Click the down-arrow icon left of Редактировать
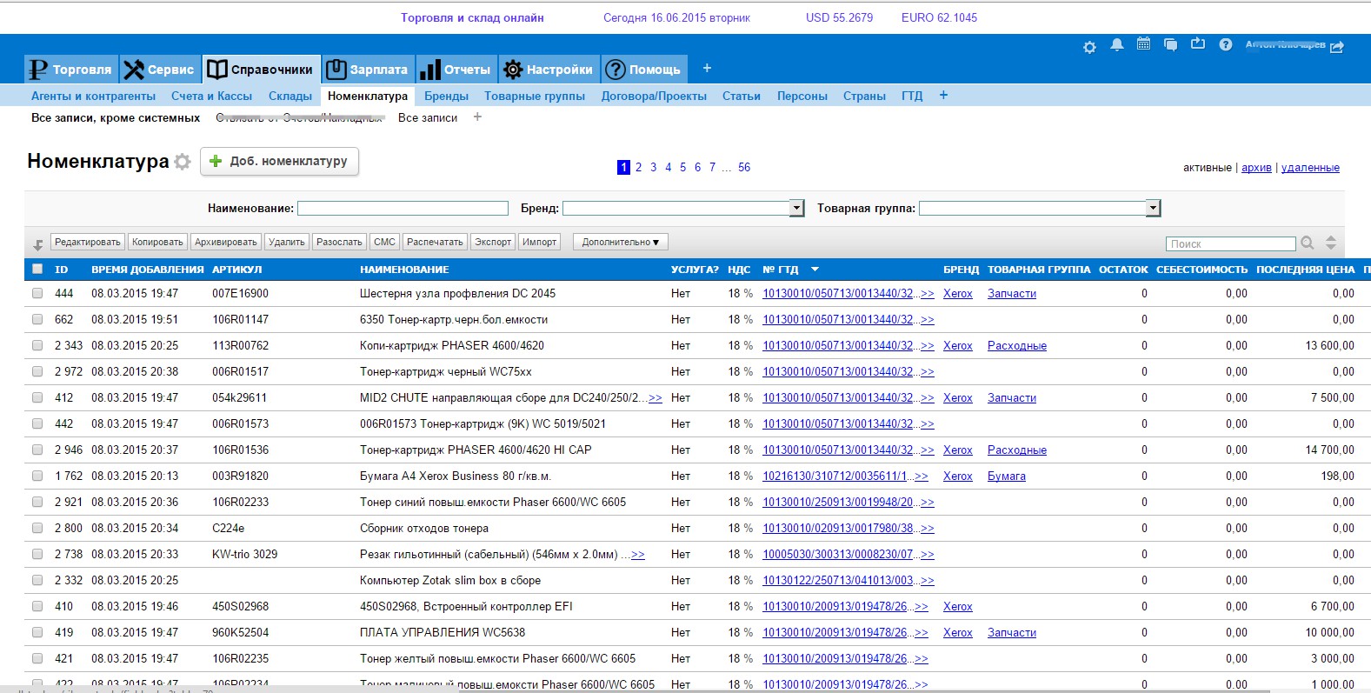1371x693 pixels. click(38, 244)
